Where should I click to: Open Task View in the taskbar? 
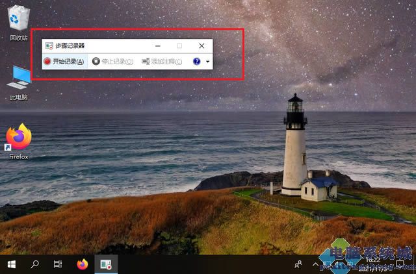[58, 264]
